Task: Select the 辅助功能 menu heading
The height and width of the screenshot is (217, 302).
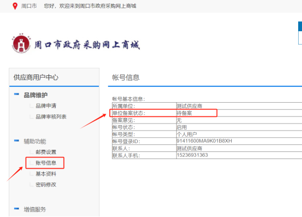Action: click(x=35, y=141)
